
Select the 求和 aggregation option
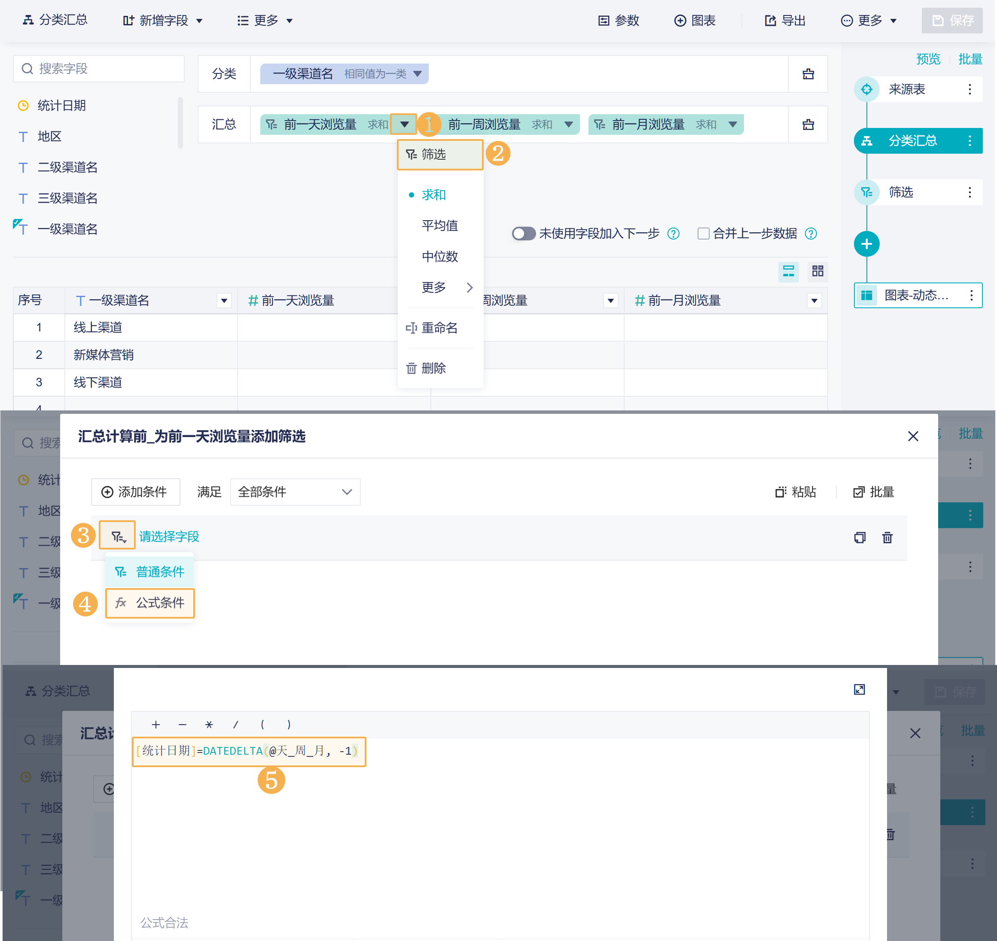tap(433, 194)
